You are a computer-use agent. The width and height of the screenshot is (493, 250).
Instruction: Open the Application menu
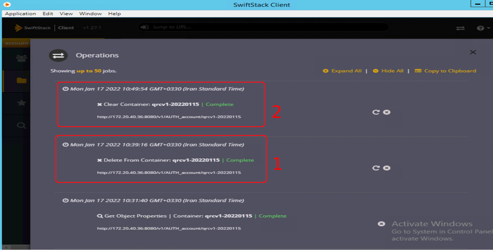[20, 13]
